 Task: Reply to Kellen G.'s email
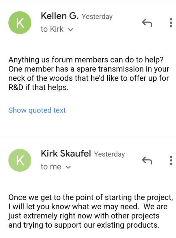click(x=147, y=23)
